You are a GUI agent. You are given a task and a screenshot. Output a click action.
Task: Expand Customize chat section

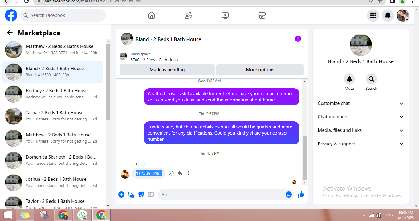[x=361, y=103]
